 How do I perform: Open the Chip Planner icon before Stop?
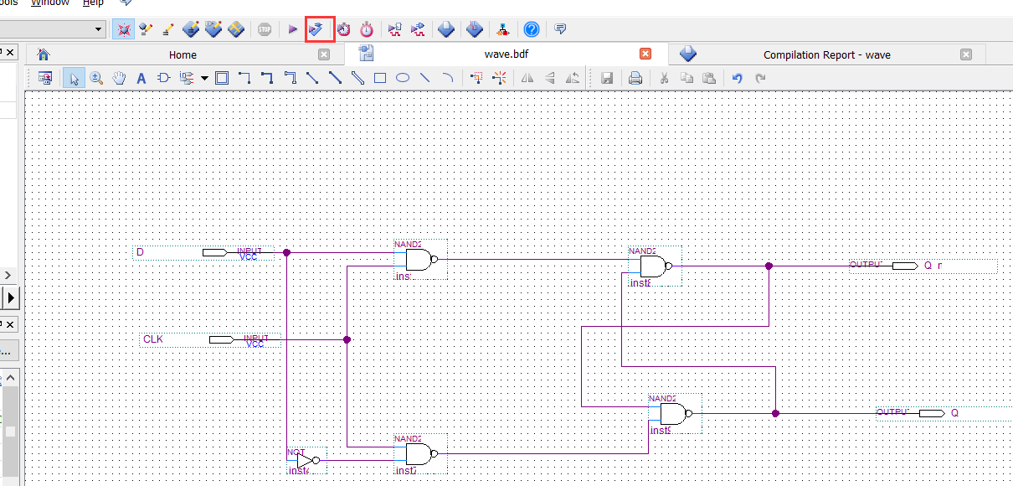tap(236, 30)
